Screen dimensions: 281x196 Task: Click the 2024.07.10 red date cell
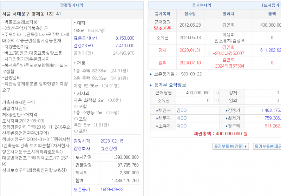coord(190,63)
